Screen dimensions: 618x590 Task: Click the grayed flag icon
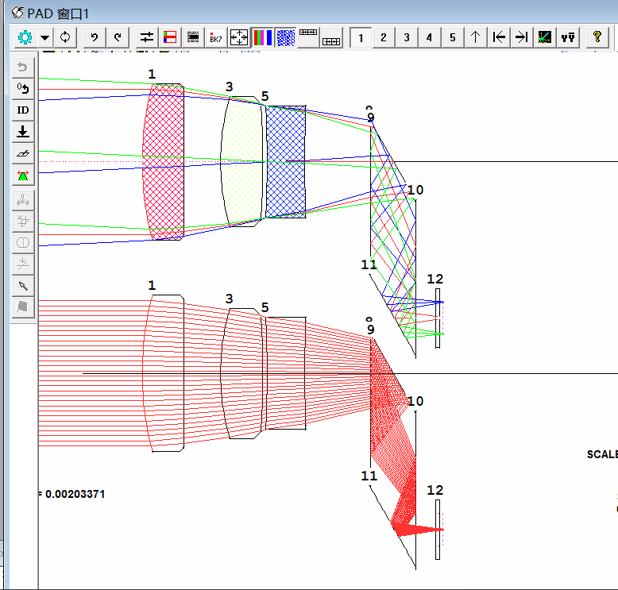(23, 307)
